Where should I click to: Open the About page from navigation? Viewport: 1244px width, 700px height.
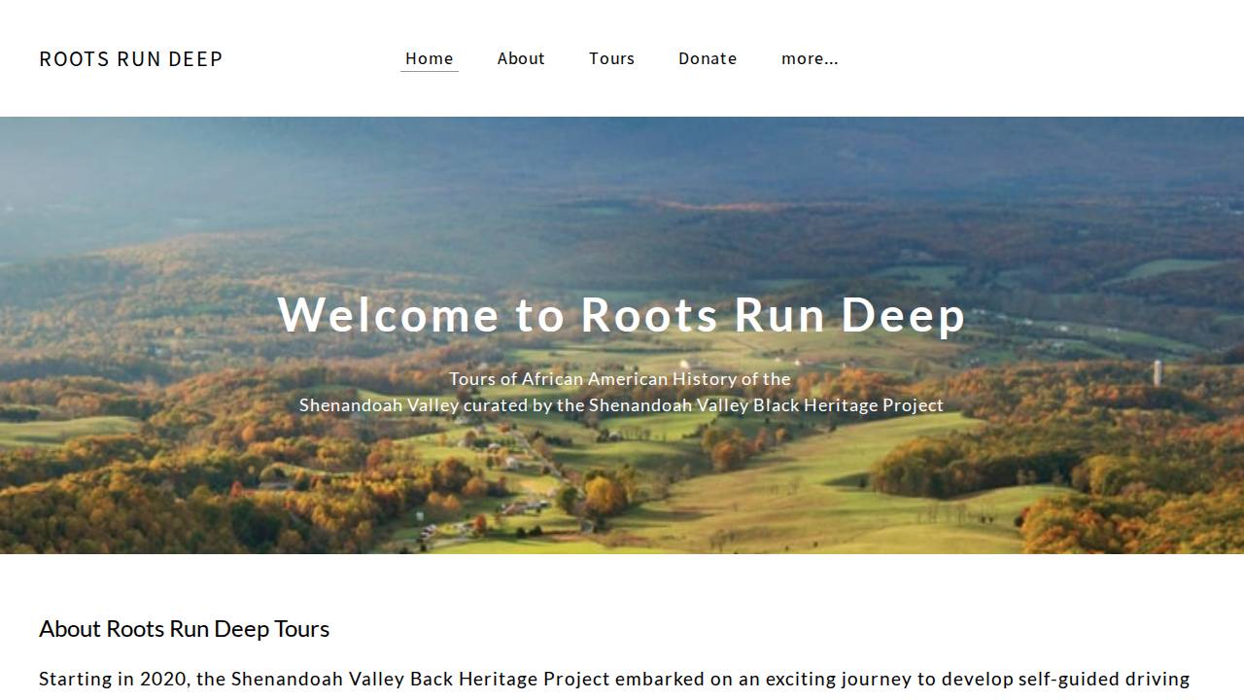click(x=521, y=58)
